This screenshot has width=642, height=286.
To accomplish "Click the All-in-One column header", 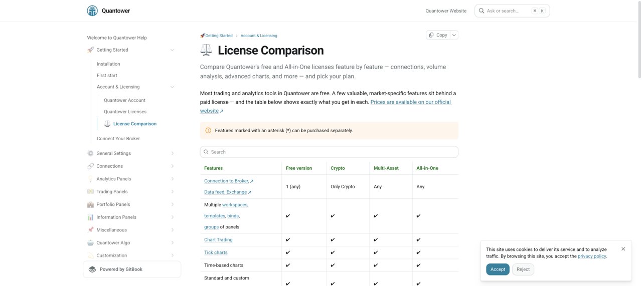I will coord(427,168).
